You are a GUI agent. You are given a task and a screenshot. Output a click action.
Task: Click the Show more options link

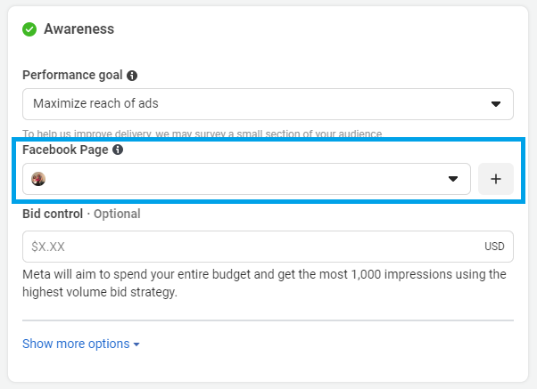click(x=76, y=344)
